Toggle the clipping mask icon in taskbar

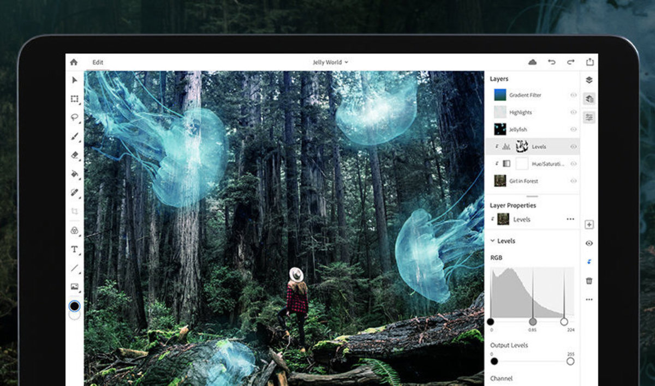tap(589, 262)
